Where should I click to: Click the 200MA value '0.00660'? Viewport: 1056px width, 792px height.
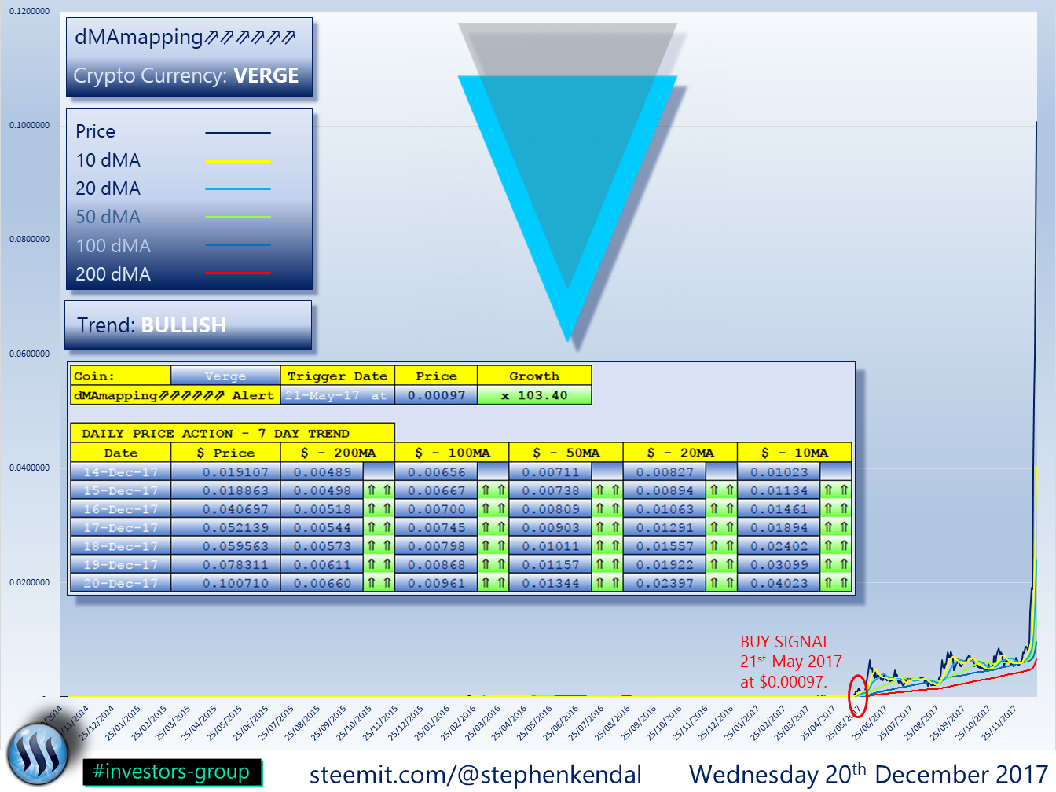tap(322, 583)
